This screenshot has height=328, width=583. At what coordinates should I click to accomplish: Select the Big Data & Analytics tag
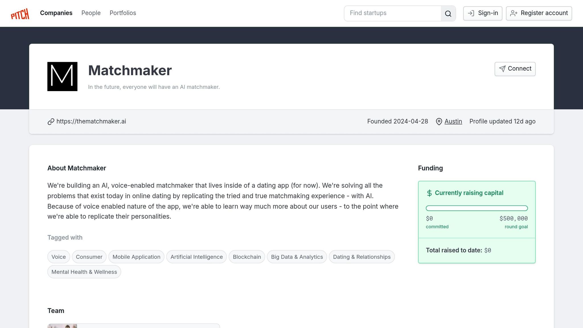[x=297, y=257]
